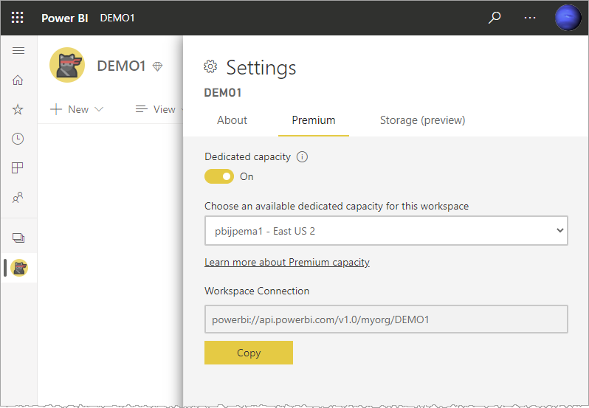This screenshot has width=589, height=408.
Task: Click the dedicated capacity info icon
Action: (302, 156)
